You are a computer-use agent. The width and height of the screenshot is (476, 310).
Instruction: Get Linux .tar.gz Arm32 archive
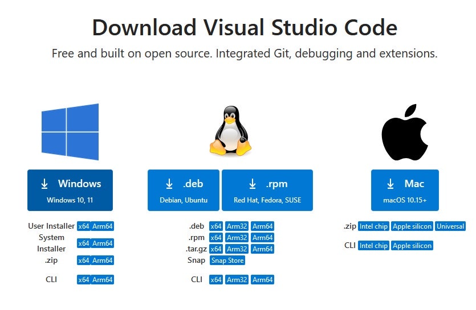pyautogui.click(x=237, y=249)
